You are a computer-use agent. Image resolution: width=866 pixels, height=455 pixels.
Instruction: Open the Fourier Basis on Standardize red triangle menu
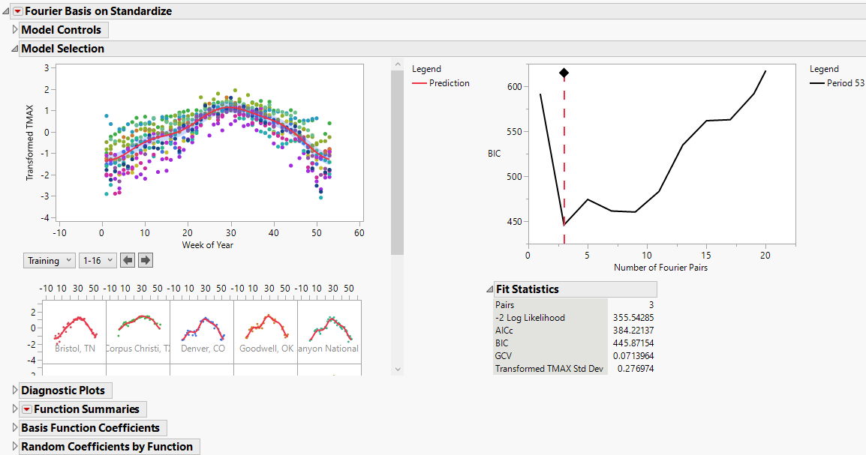point(17,10)
